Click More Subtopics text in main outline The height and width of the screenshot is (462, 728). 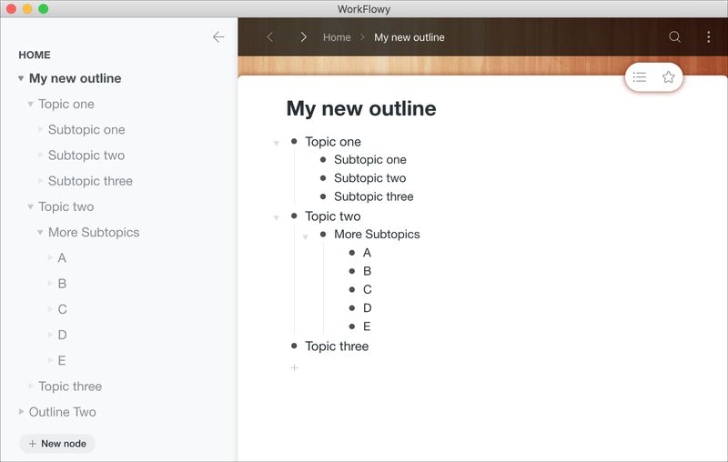377,235
